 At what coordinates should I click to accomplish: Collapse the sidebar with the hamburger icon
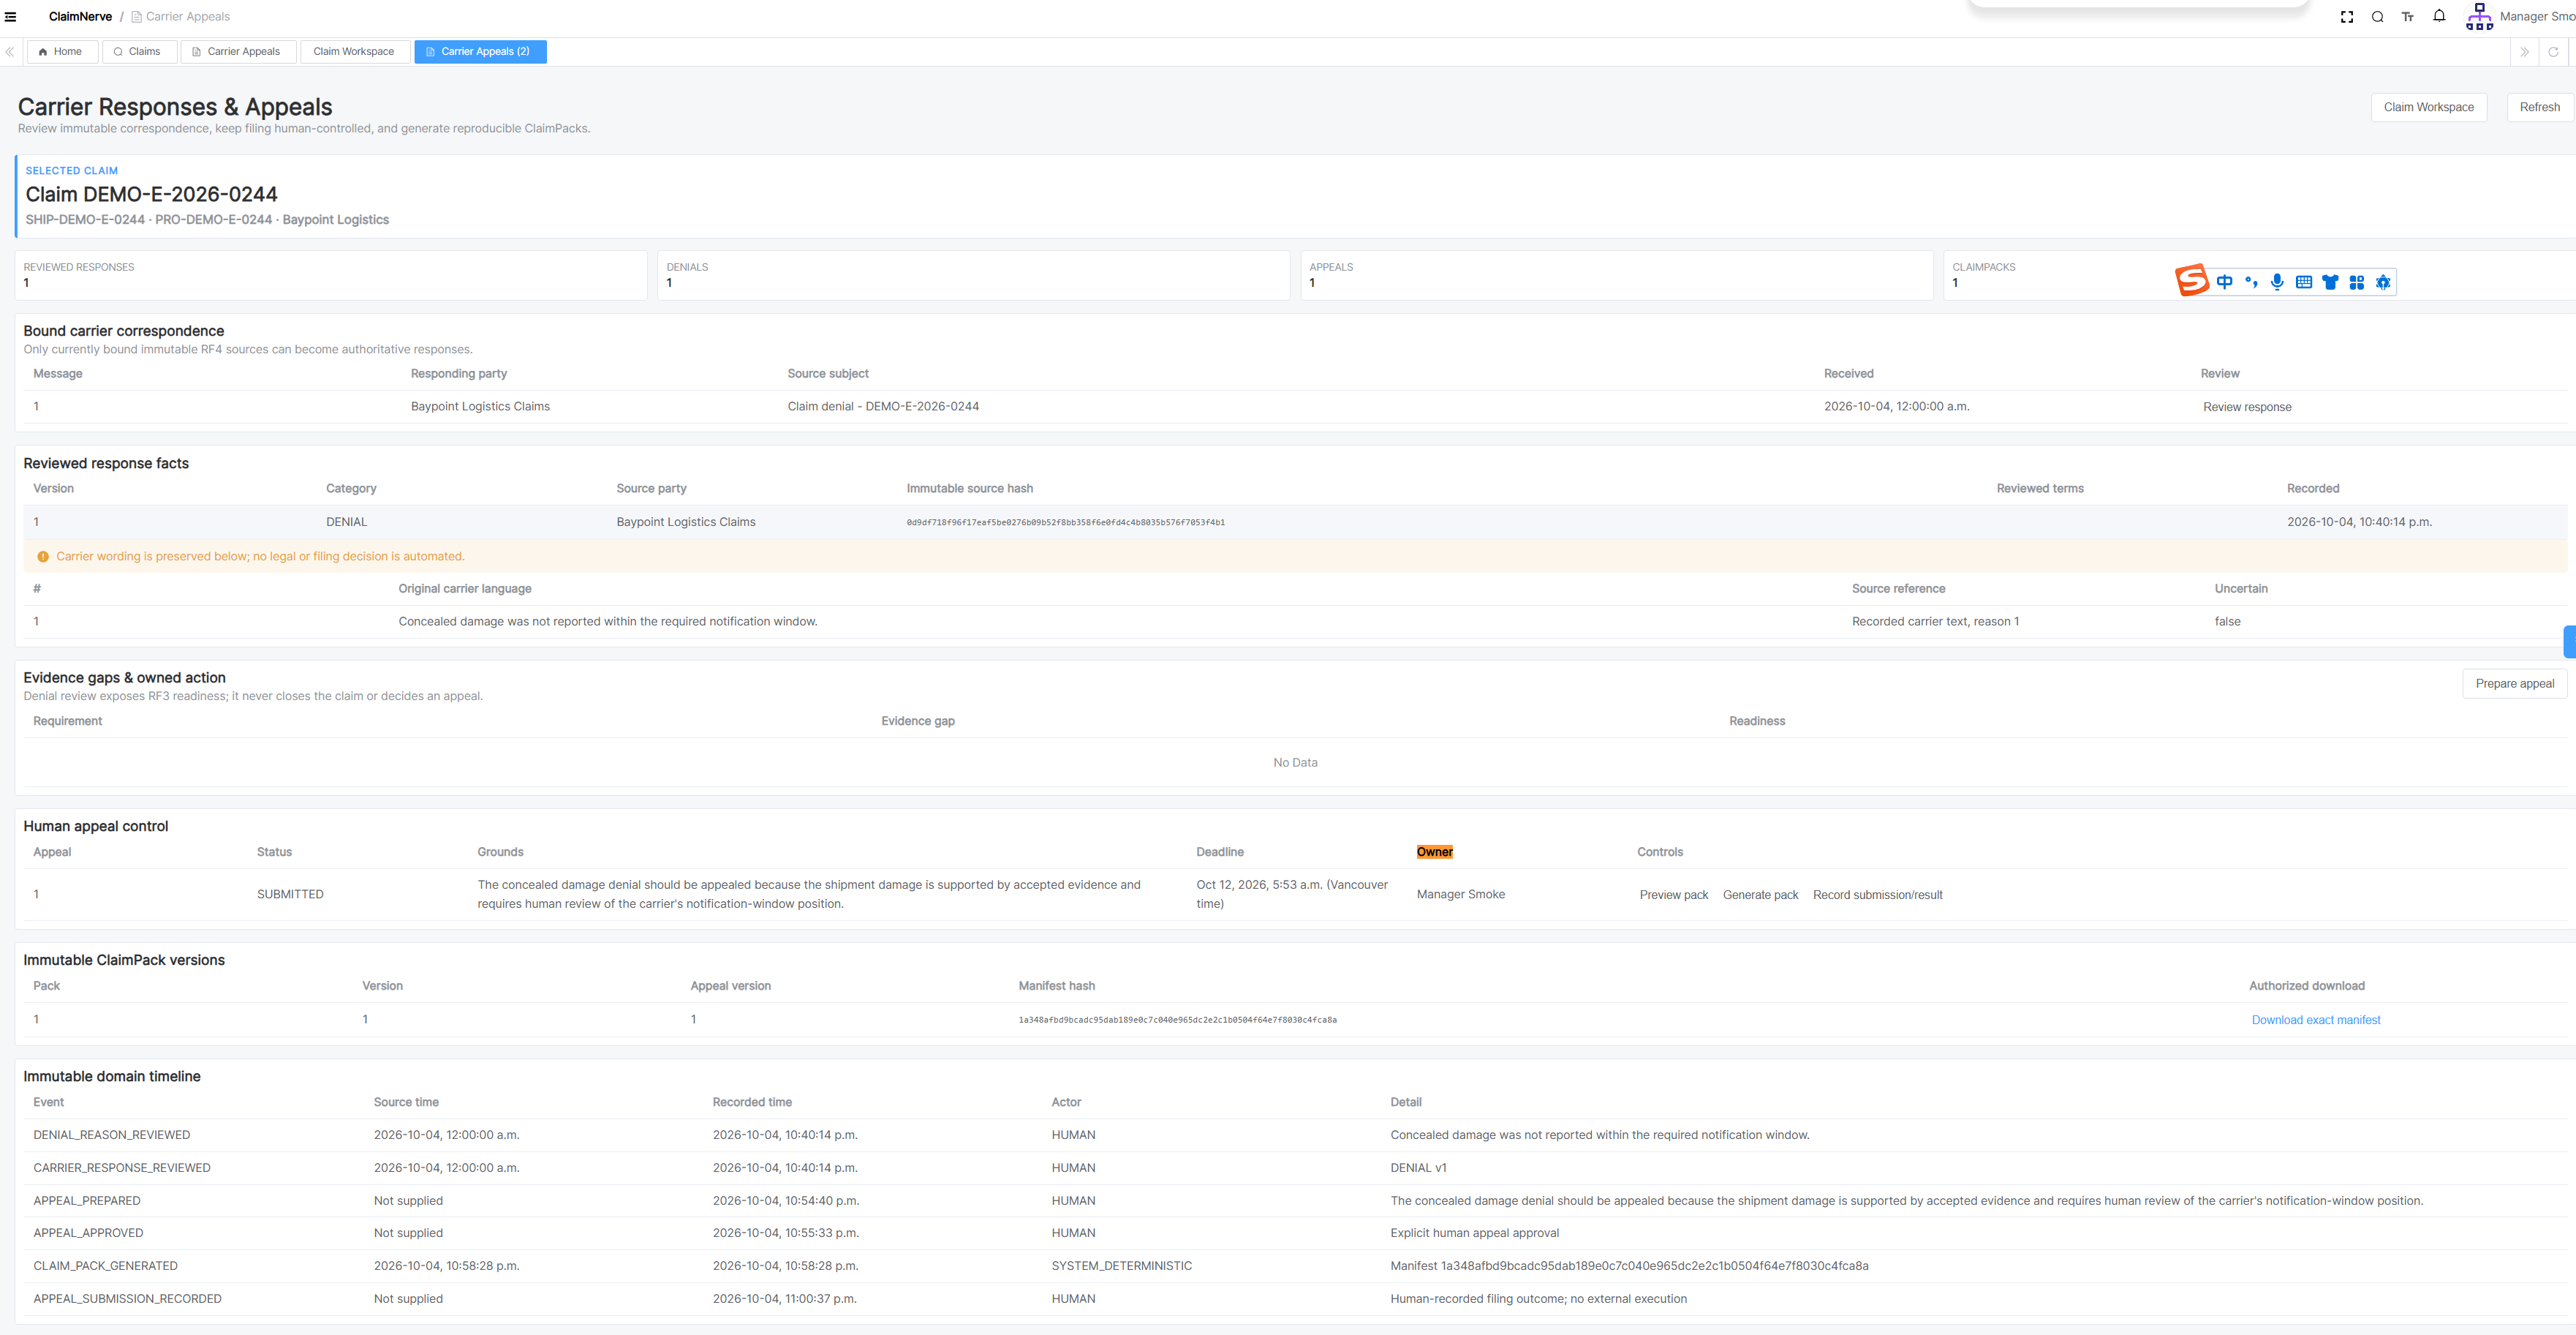click(10, 17)
